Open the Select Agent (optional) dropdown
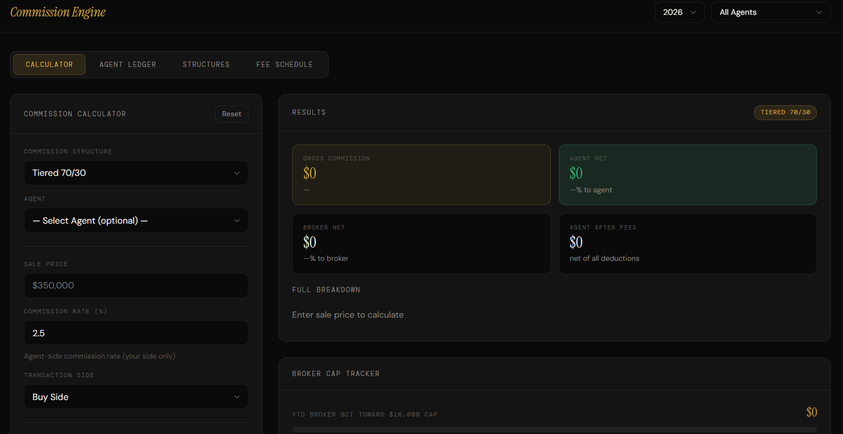This screenshot has height=434, width=843. pos(136,220)
